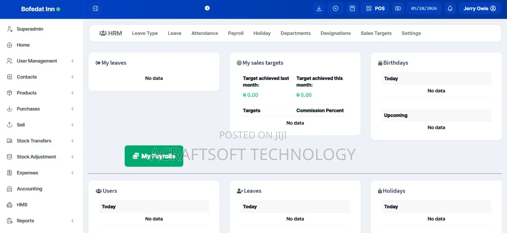Expand the Contacts chevron
The image size is (507, 233).
[73, 77]
